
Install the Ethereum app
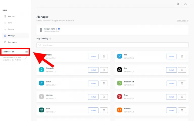(x=93, y=70)
